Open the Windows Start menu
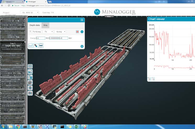 3,127
